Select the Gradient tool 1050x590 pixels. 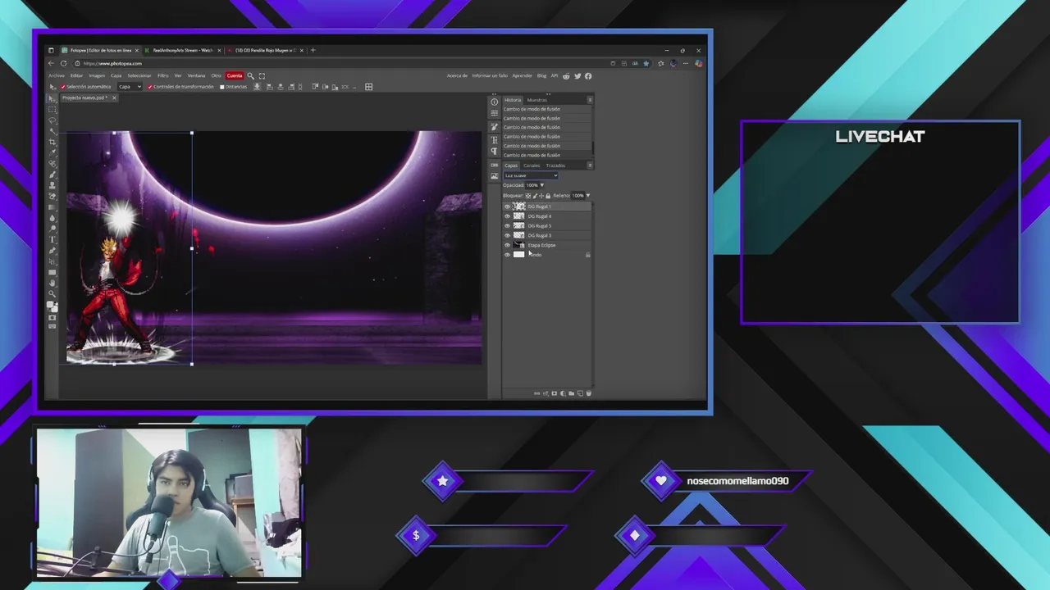coord(52,206)
